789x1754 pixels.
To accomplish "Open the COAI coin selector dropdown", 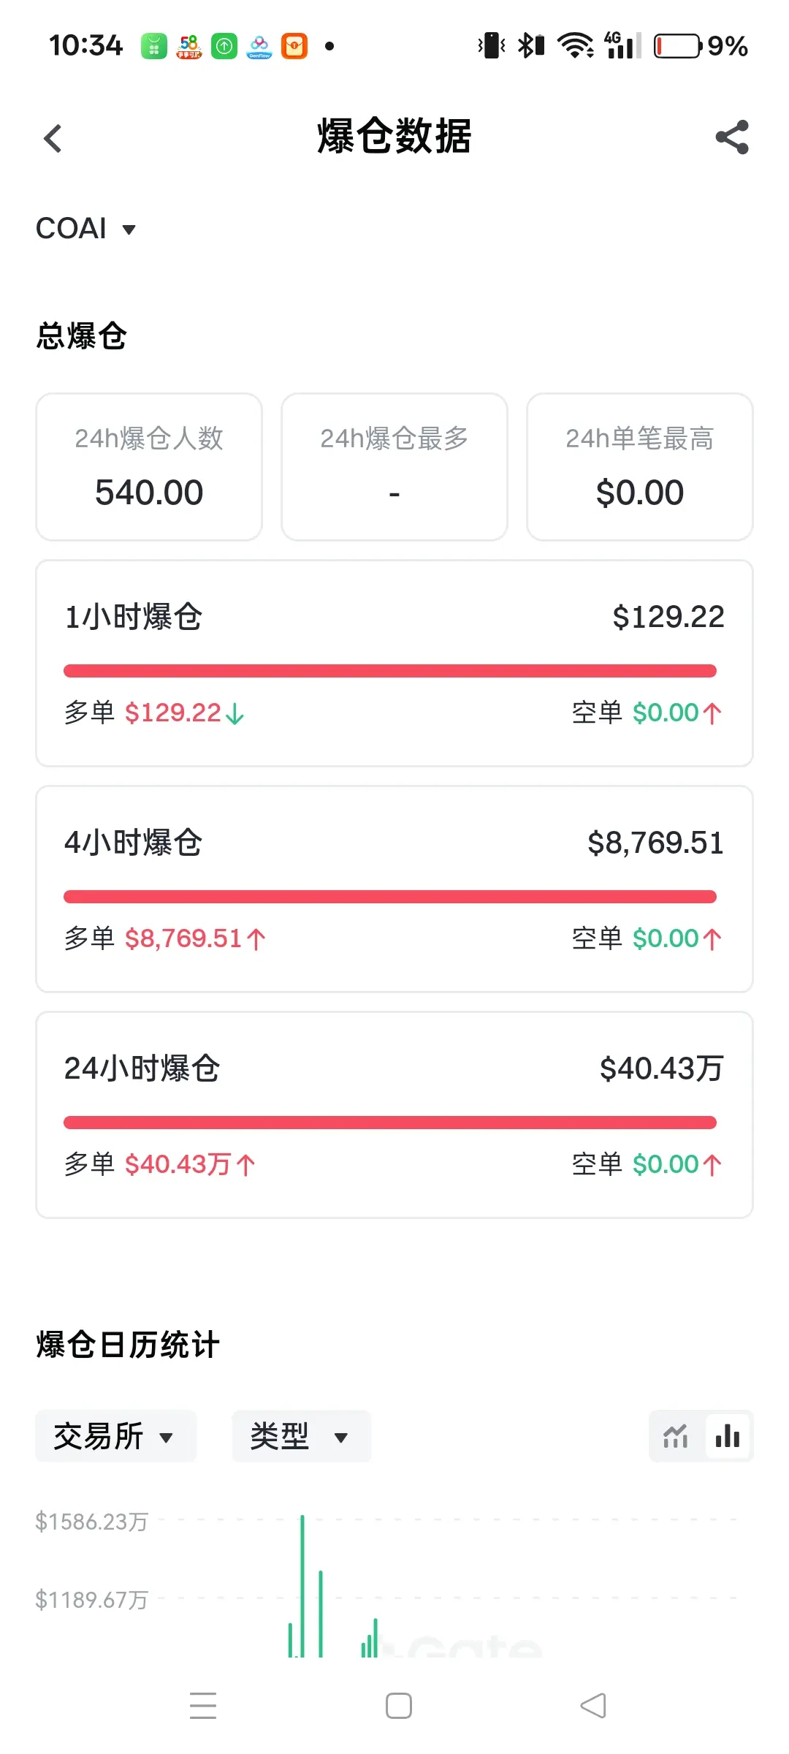I will tap(86, 229).
